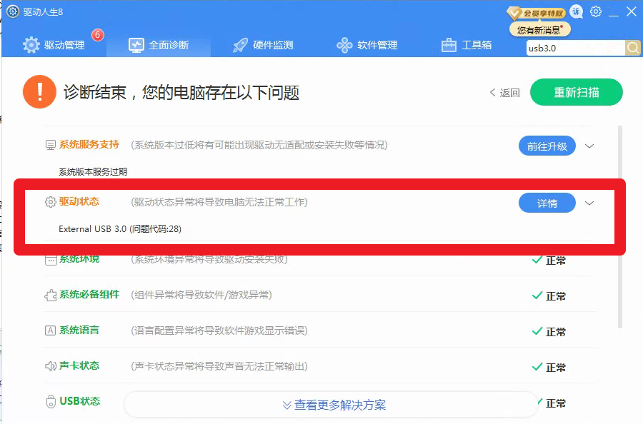Click the 软件管理 clover icon
Image resolution: width=643 pixels, height=424 pixels.
click(x=344, y=45)
